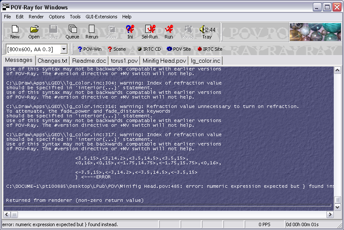This screenshot has width=344, height=230.
Task: Open a scene file with Open icon
Action: (34, 32)
